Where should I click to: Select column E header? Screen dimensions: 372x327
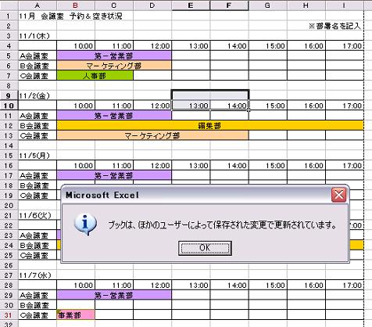[191, 5]
